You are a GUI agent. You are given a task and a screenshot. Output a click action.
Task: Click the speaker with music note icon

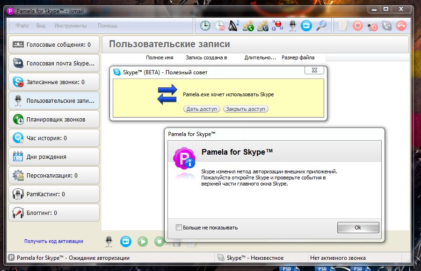click(234, 26)
